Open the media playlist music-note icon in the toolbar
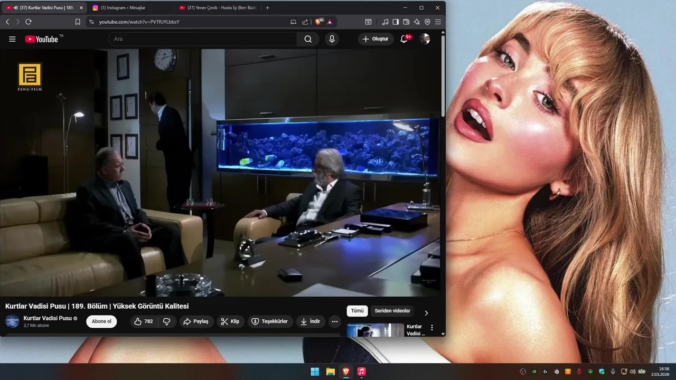This screenshot has height=380, width=676. 385,22
